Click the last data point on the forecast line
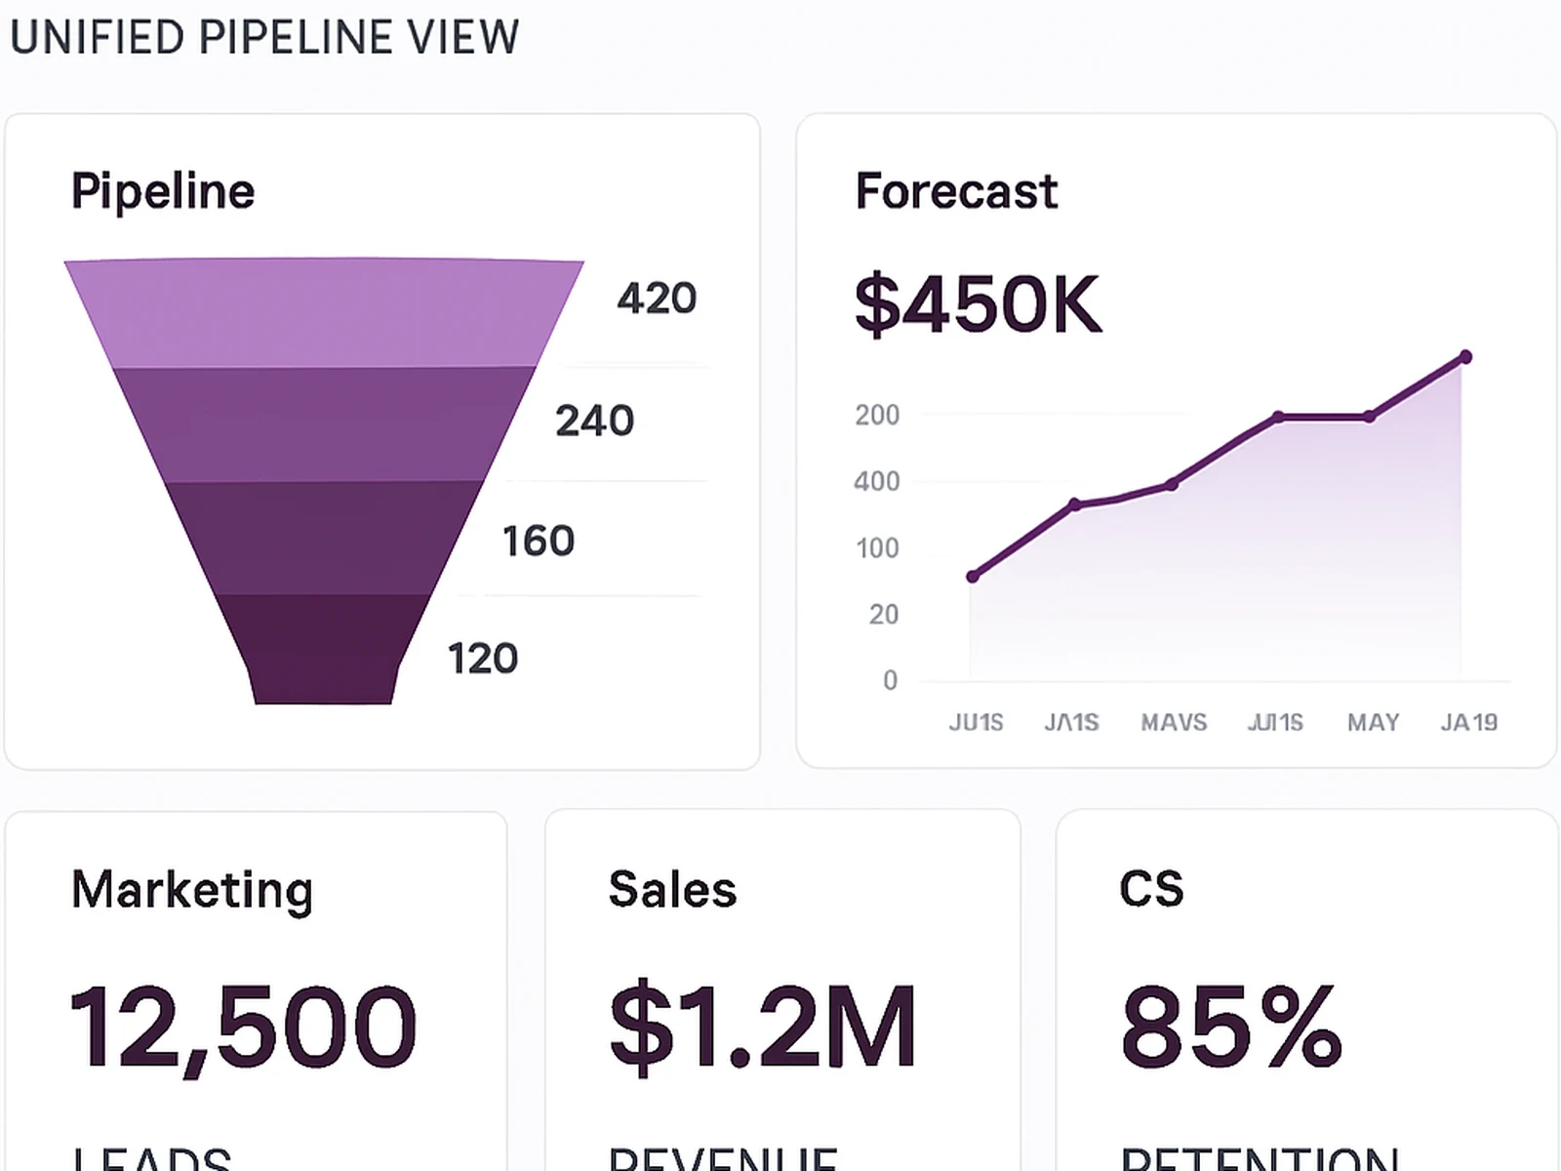The width and height of the screenshot is (1561, 1171). pos(1465,357)
